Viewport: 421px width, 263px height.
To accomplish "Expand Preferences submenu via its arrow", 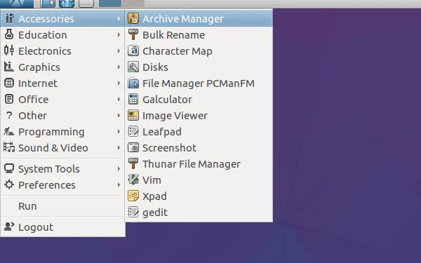I will click(119, 184).
